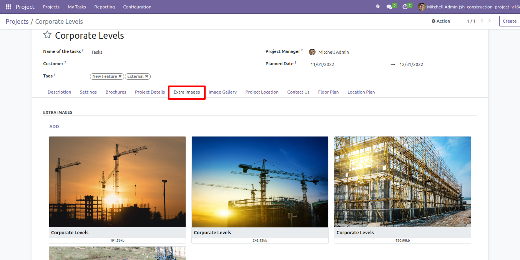Switch to the Project Details tab
520x260 pixels.
tap(150, 92)
